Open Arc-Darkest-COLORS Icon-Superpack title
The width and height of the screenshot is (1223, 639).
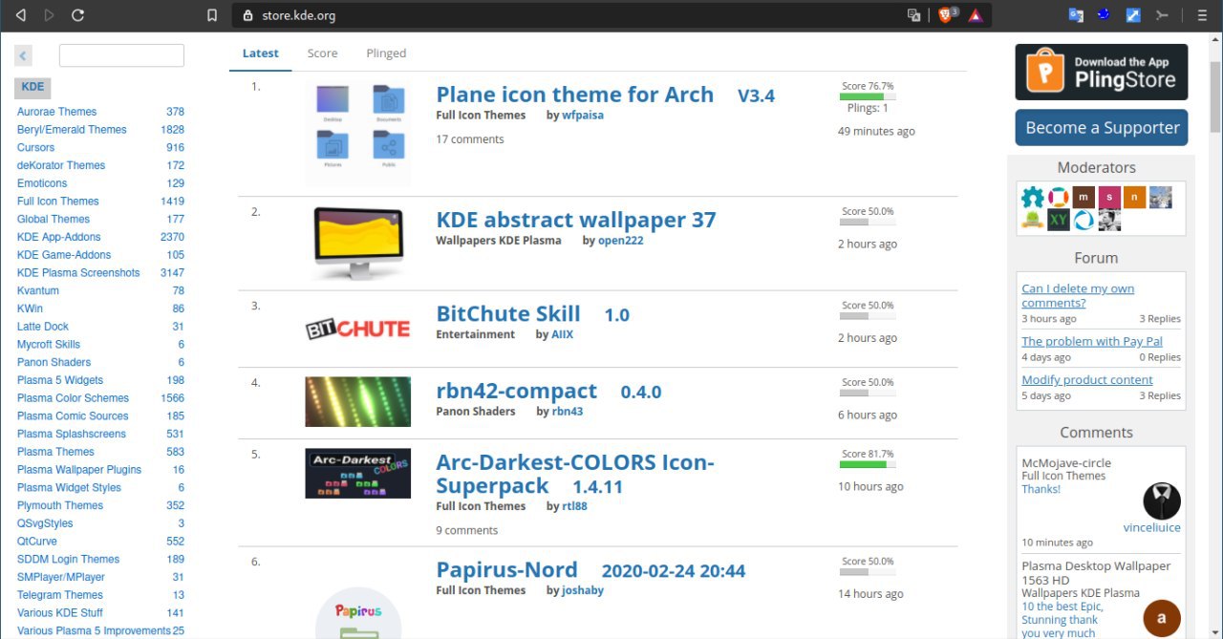coord(575,474)
